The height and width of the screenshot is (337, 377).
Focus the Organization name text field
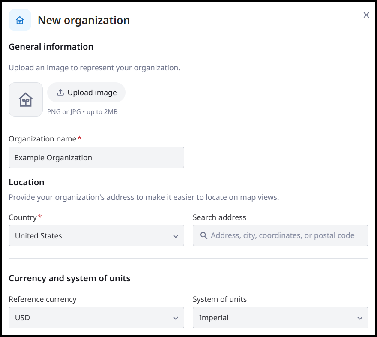pyautogui.click(x=96, y=157)
